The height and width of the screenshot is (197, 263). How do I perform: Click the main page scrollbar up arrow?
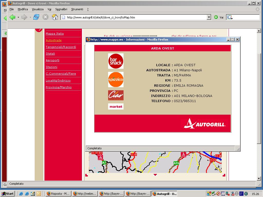(259, 31)
